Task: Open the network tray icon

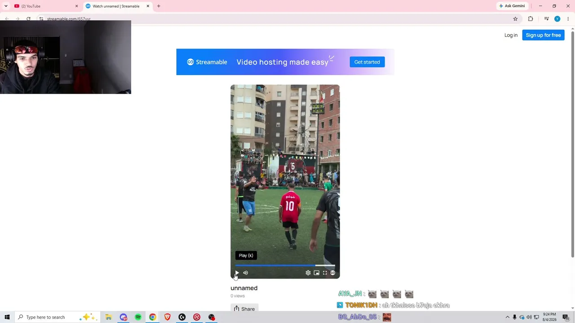Action: [536, 317]
